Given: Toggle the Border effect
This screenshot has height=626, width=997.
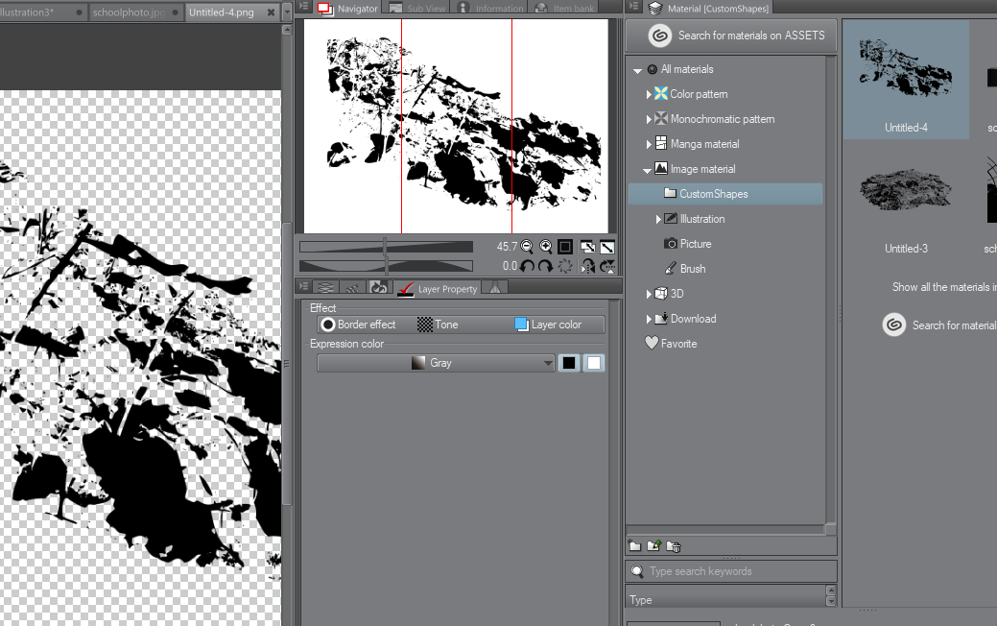Looking at the screenshot, I should point(359,325).
